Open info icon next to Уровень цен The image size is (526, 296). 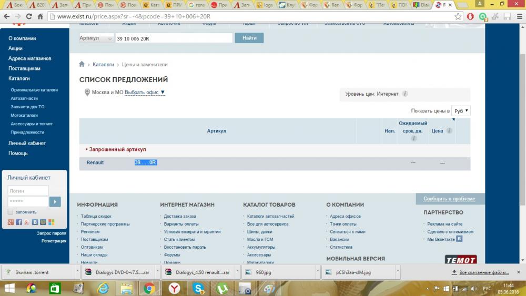(x=405, y=94)
